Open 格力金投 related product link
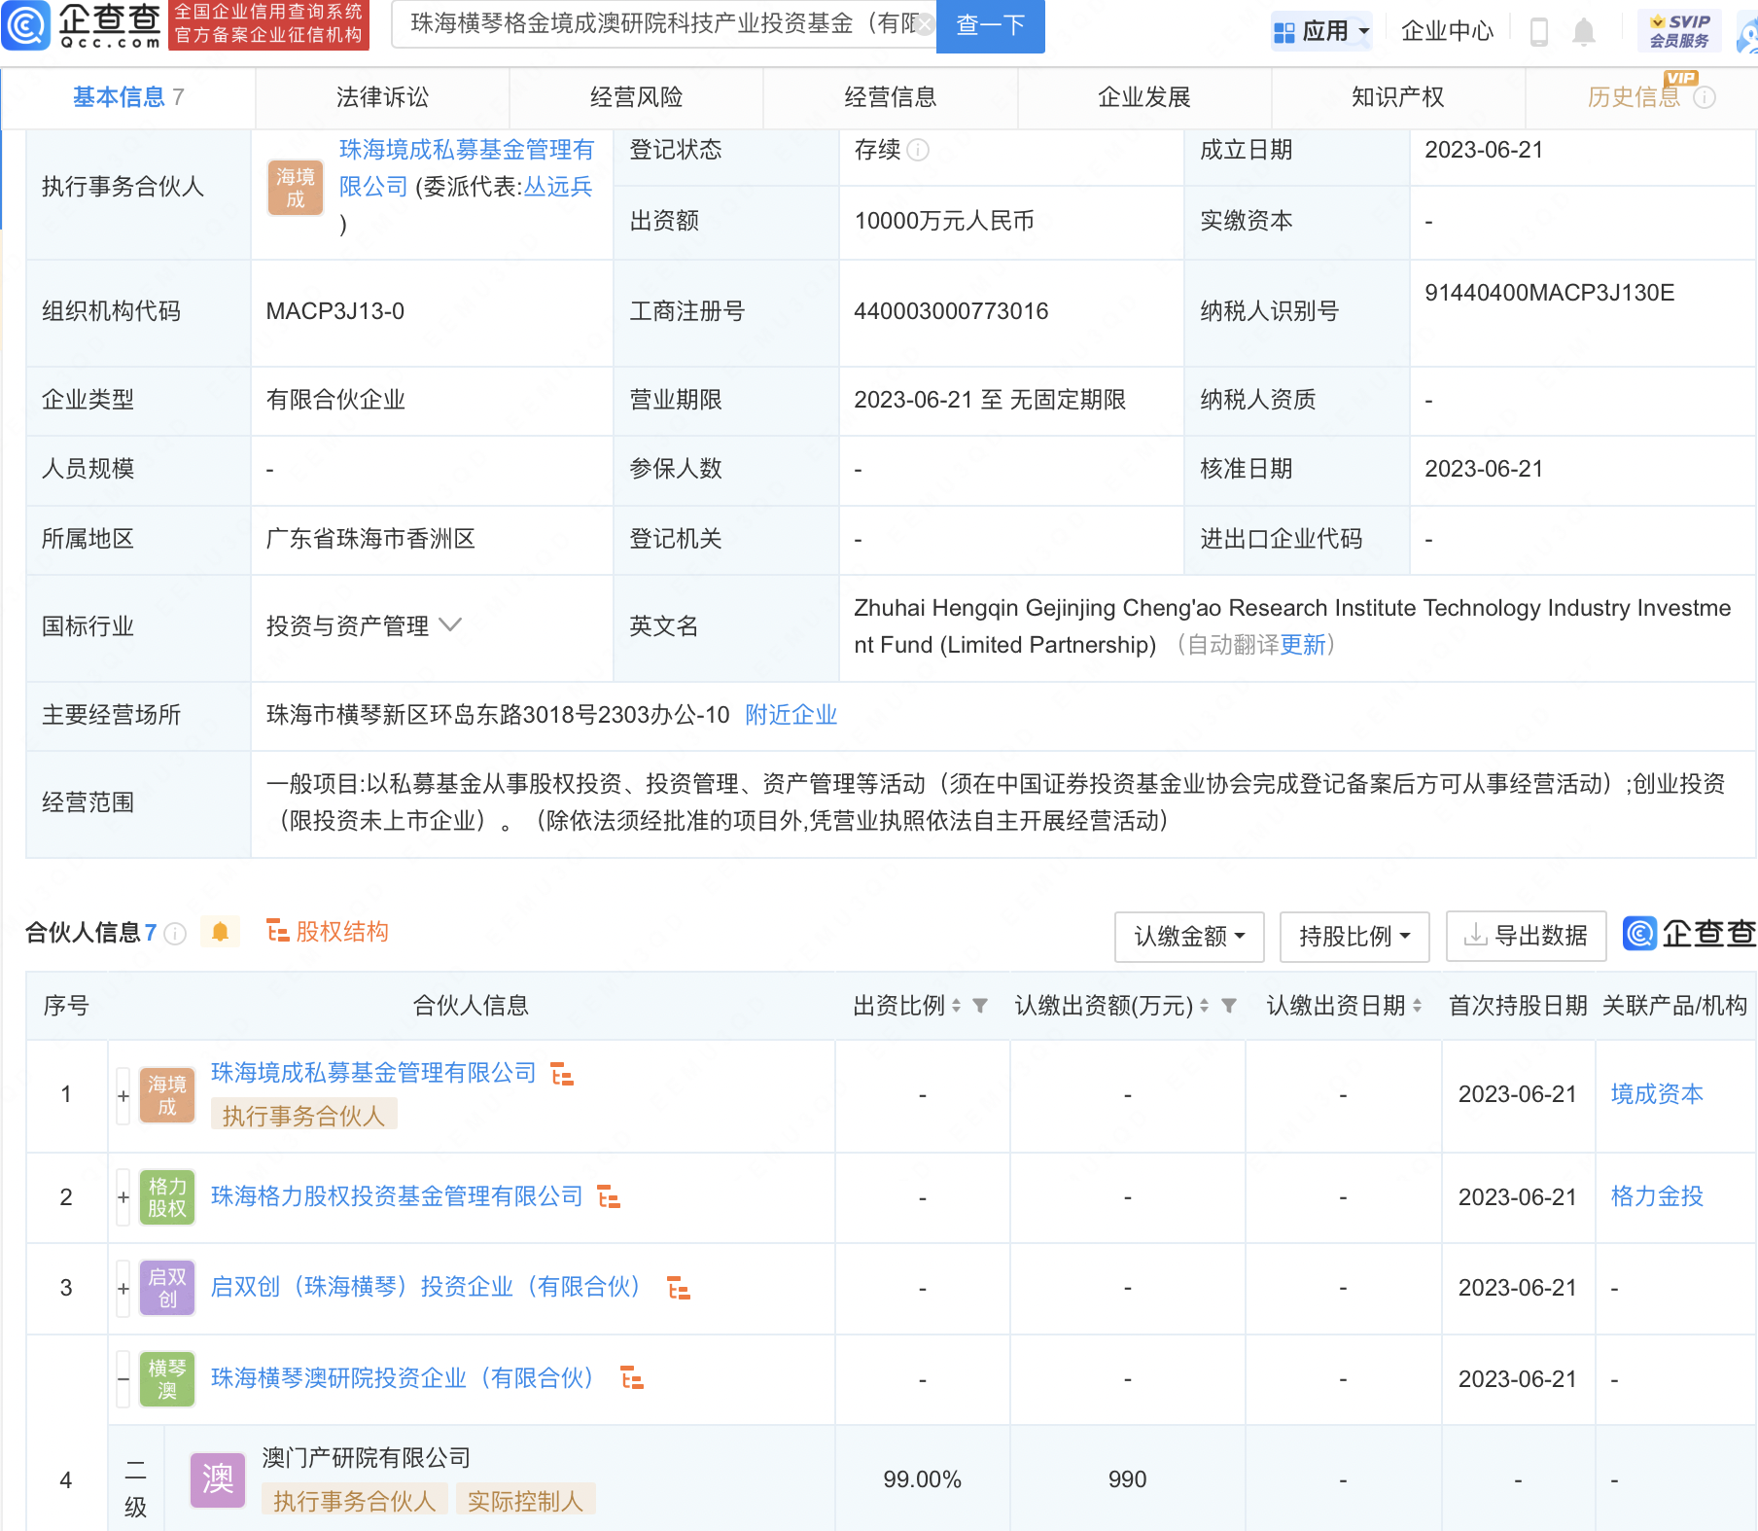The image size is (1758, 1531). tap(1657, 1196)
